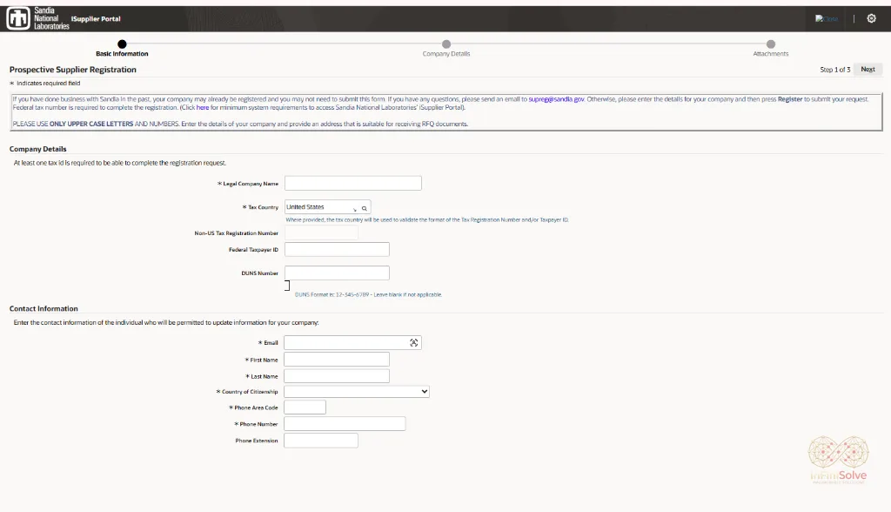The height and width of the screenshot is (512, 891).
Task: Go to the Basic Information step
Action: [x=122, y=48]
